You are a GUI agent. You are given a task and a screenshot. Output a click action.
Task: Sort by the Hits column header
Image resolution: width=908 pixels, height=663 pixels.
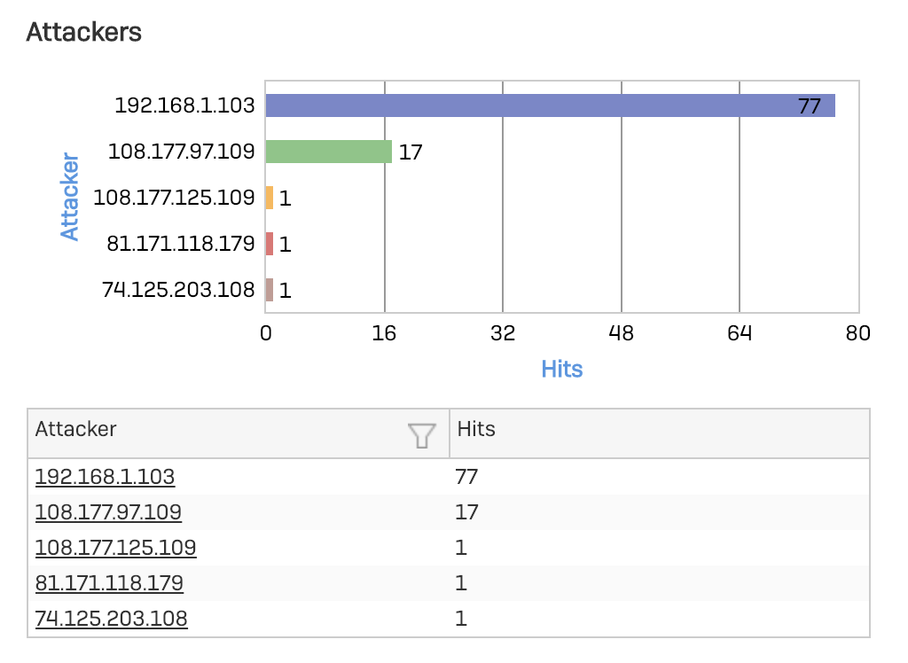(x=476, y=429)
